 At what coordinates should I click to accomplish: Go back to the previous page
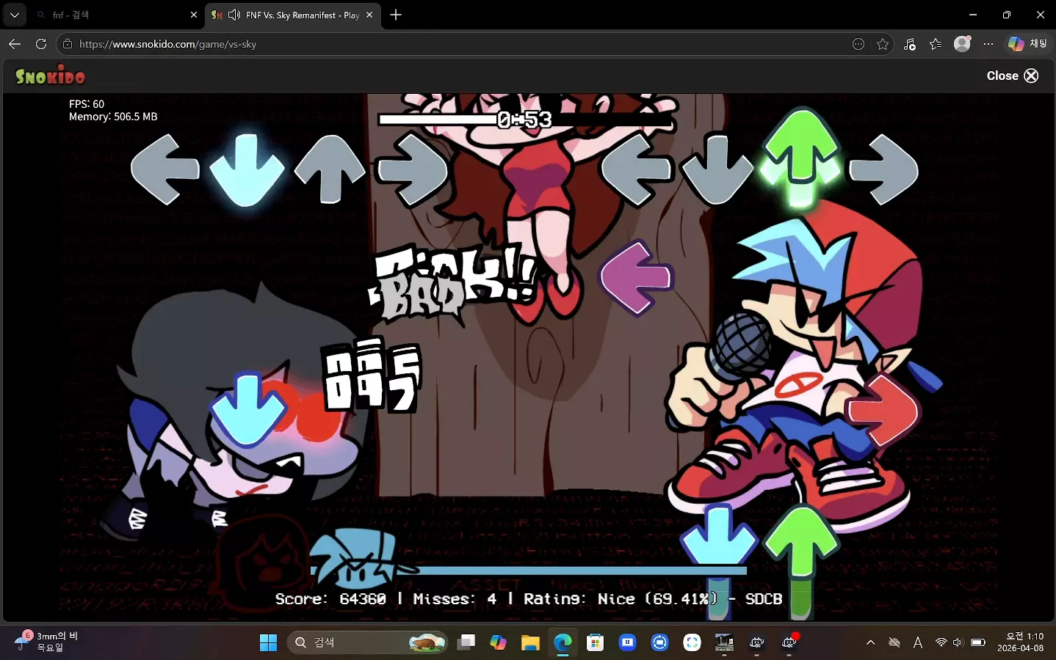[x=15, y=44]
